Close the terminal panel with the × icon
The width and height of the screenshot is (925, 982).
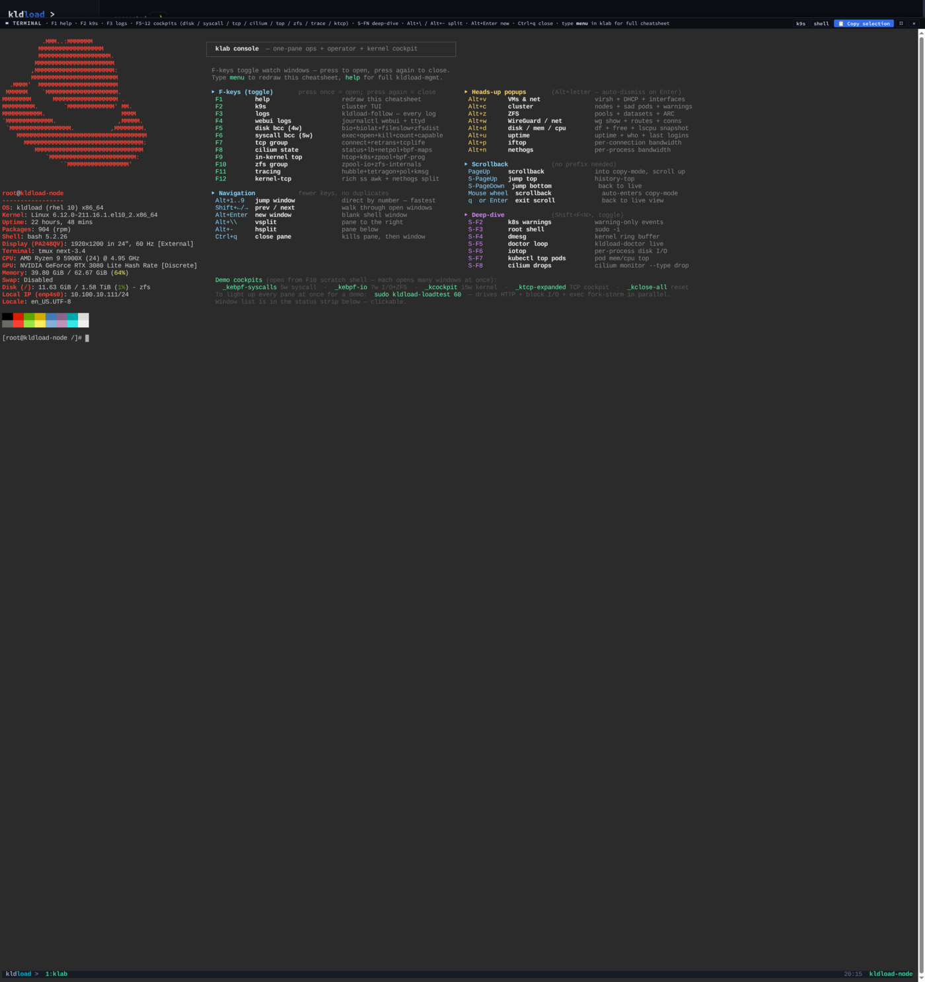(x=914, y=23)
